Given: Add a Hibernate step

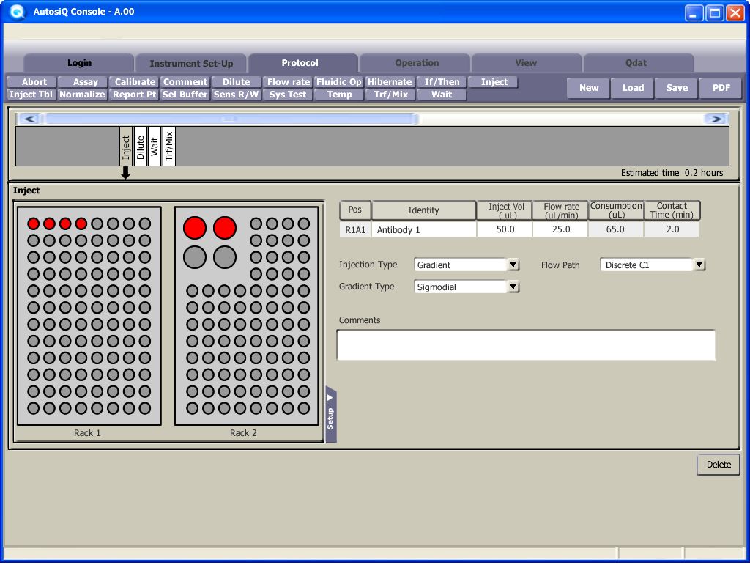Looking at the screenshot, I should [390, 82].
